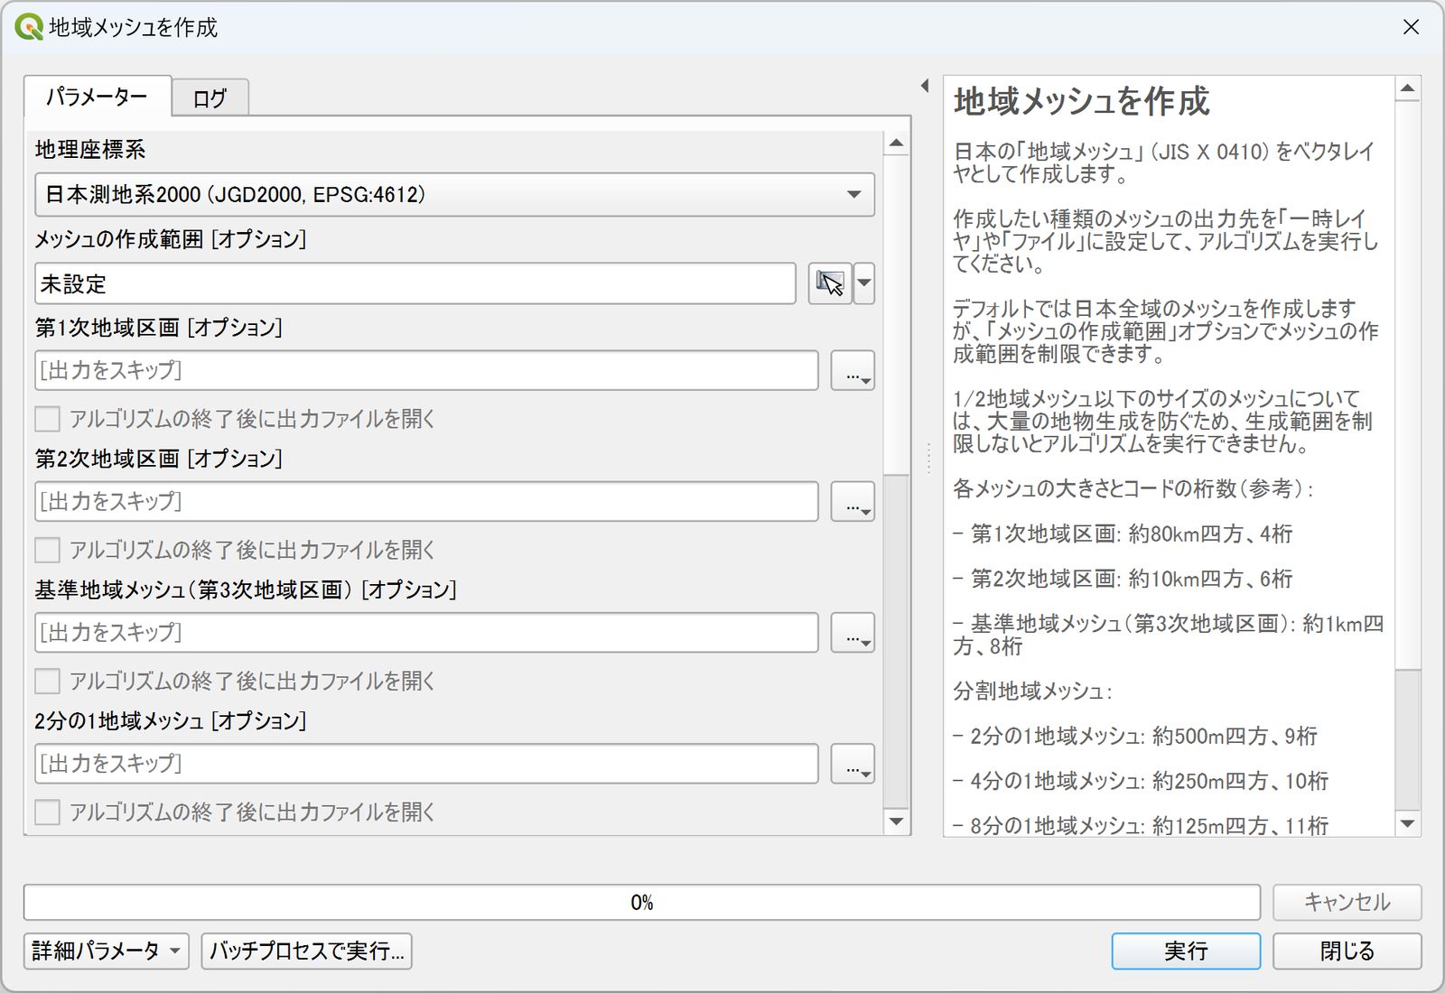The image size is (1445, 993).
Task: Open the mesh extent options dropdown arrow
Action: pyautogui.click(x=864, y=283)
